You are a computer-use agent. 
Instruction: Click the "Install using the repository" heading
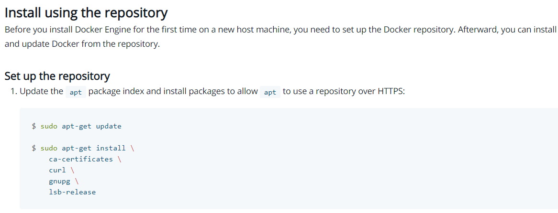tap(86, 12)
